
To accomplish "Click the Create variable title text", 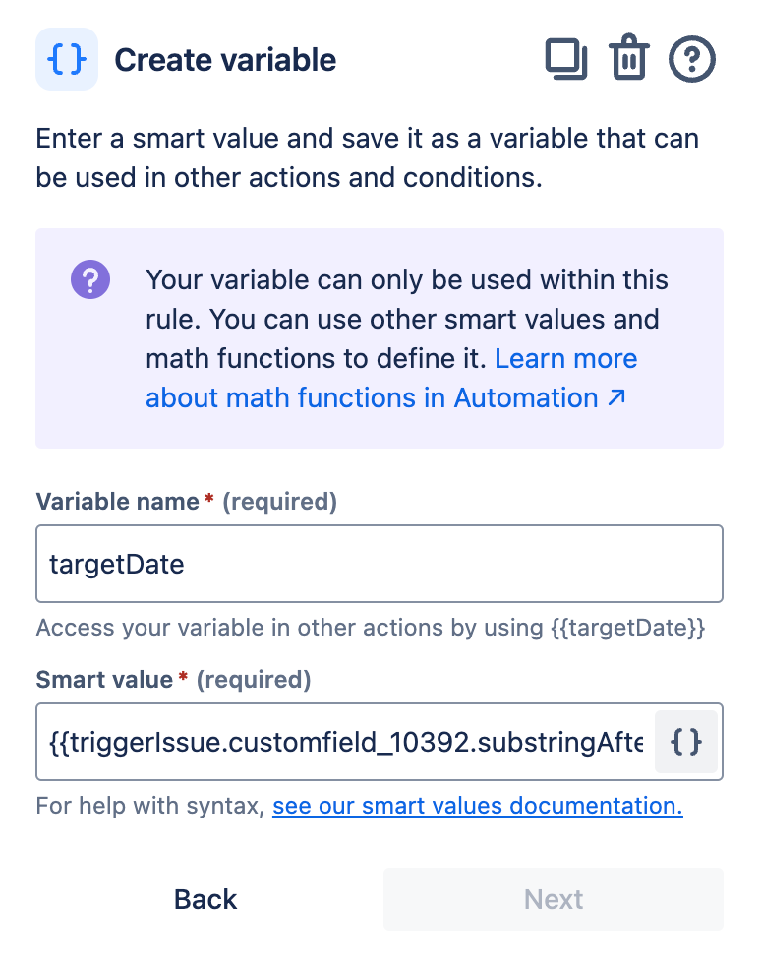I will pyautogui.click(x=225, y=59).
